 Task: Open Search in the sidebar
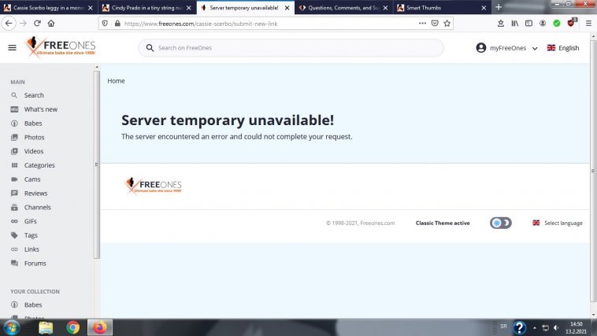tap(34, 95)
